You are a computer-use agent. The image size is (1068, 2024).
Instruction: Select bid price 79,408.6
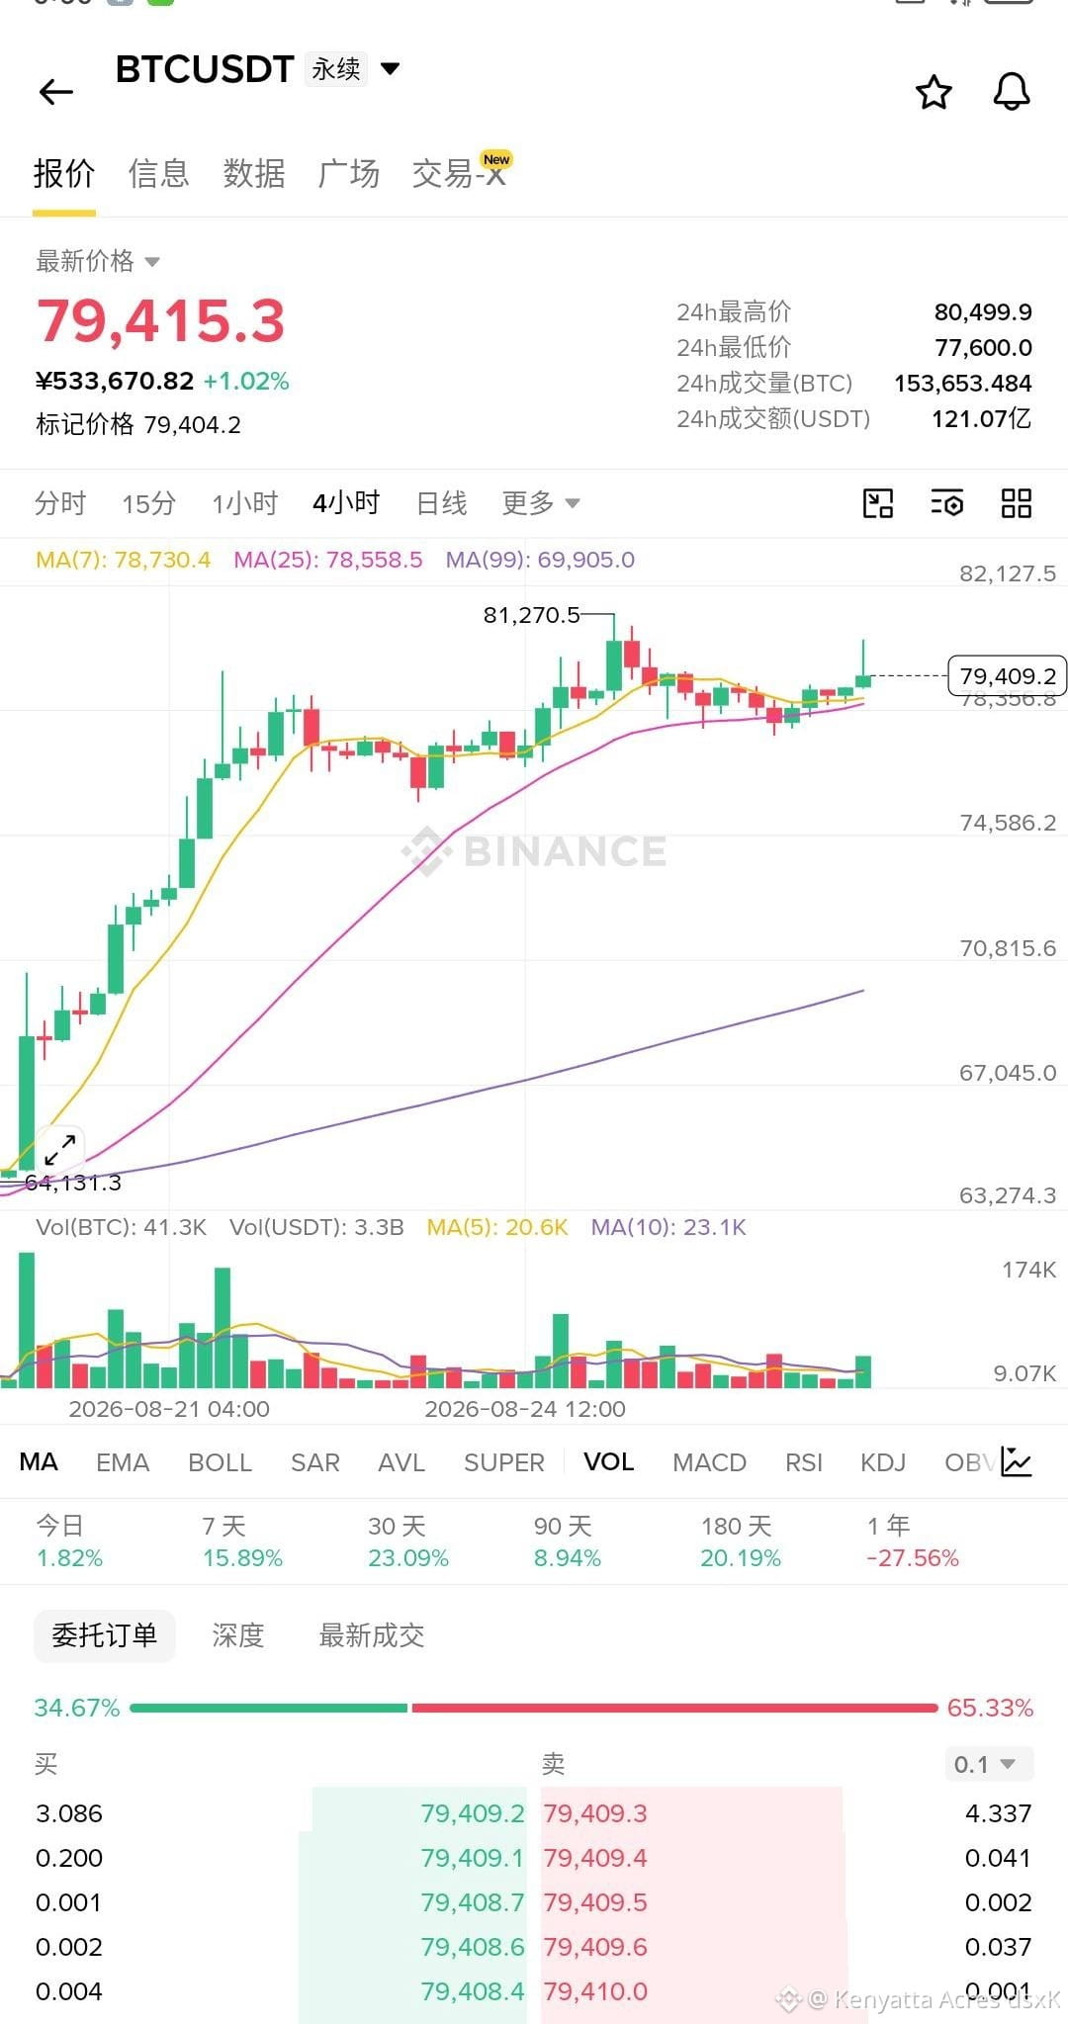tap(473, 1947)
